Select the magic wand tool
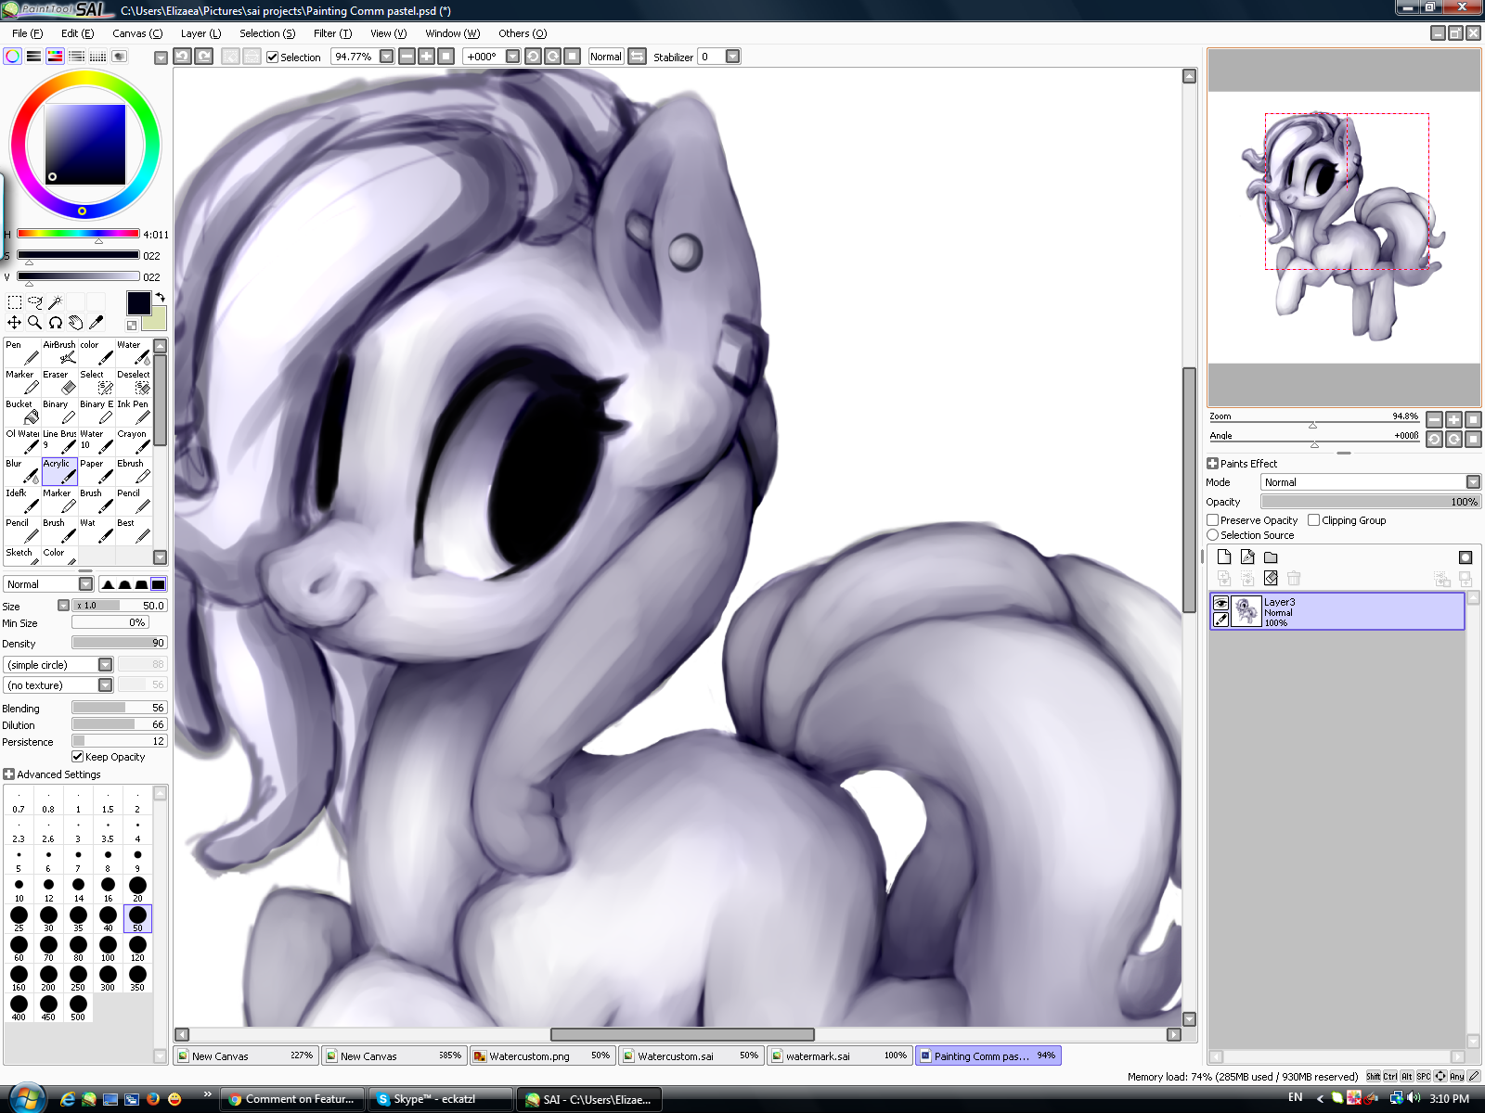The width and height of the screenshot is (1485, 1113). coord(56,301)
